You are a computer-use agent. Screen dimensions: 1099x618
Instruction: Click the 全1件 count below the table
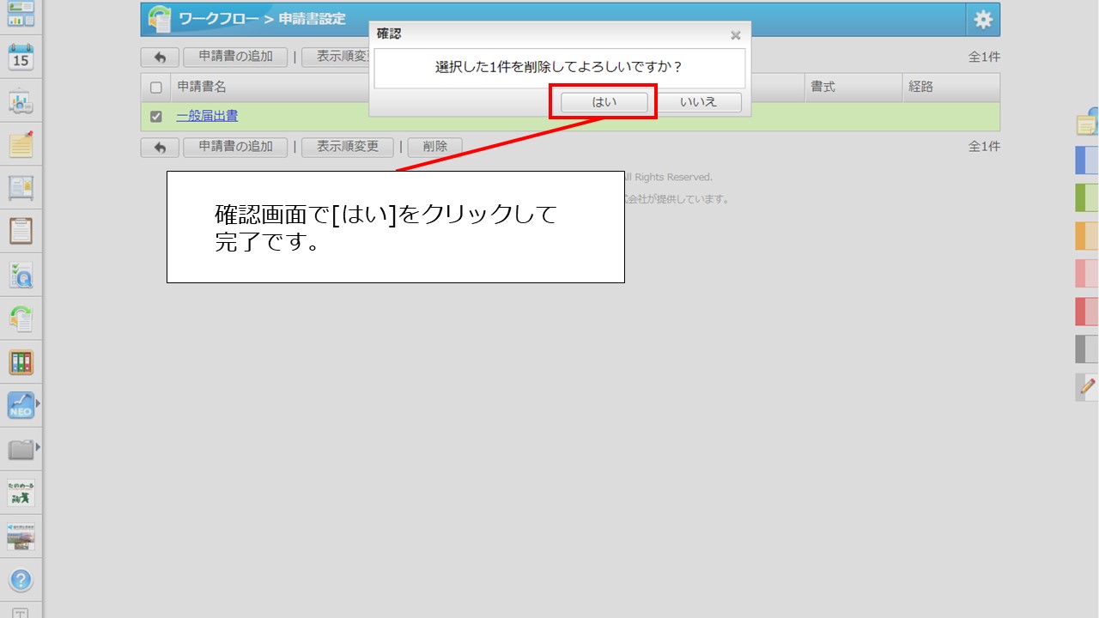(x=984, y=147)
